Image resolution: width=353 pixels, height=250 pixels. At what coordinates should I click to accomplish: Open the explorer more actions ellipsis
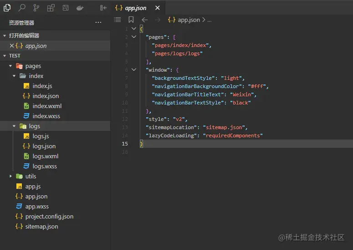pyautogui.click(x=98, y=22)
